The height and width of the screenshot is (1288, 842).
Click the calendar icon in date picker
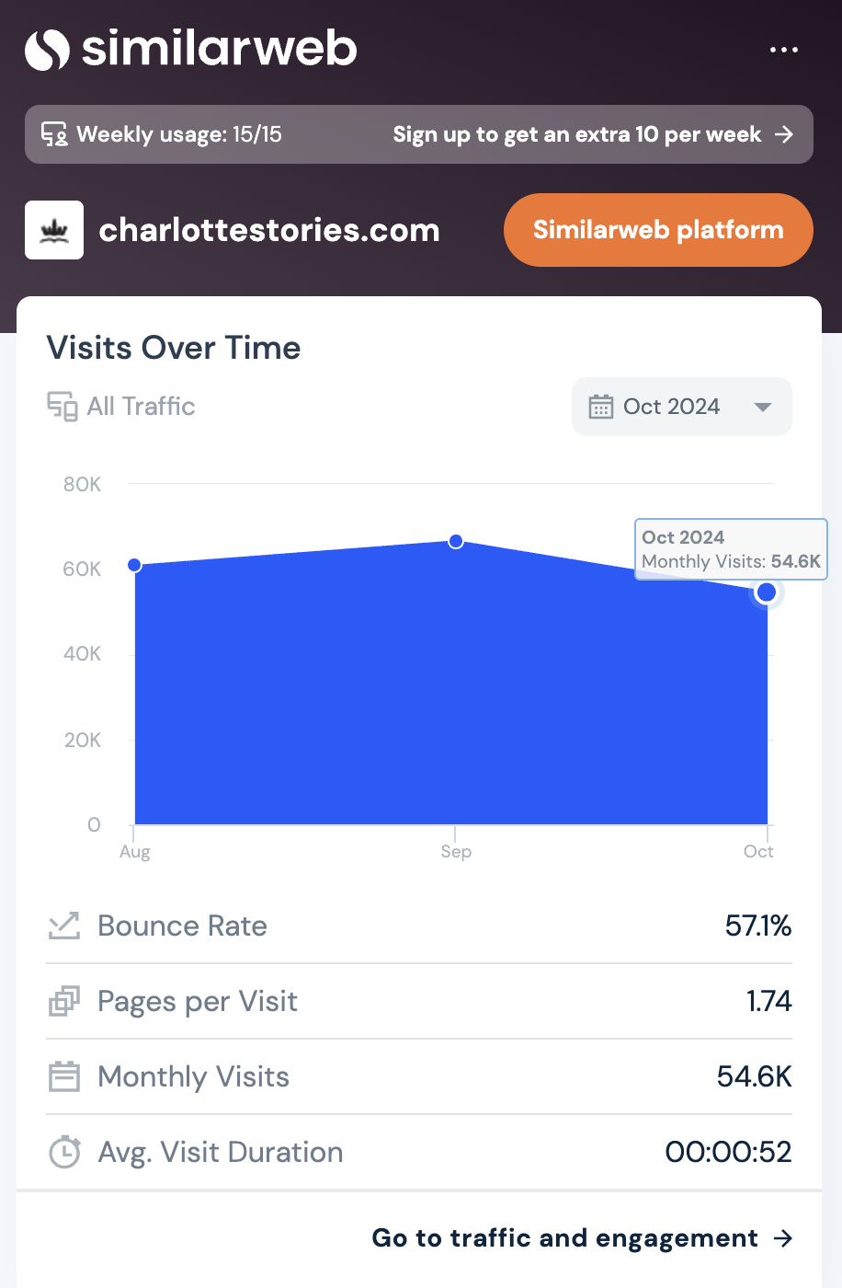tap(601, 407)
